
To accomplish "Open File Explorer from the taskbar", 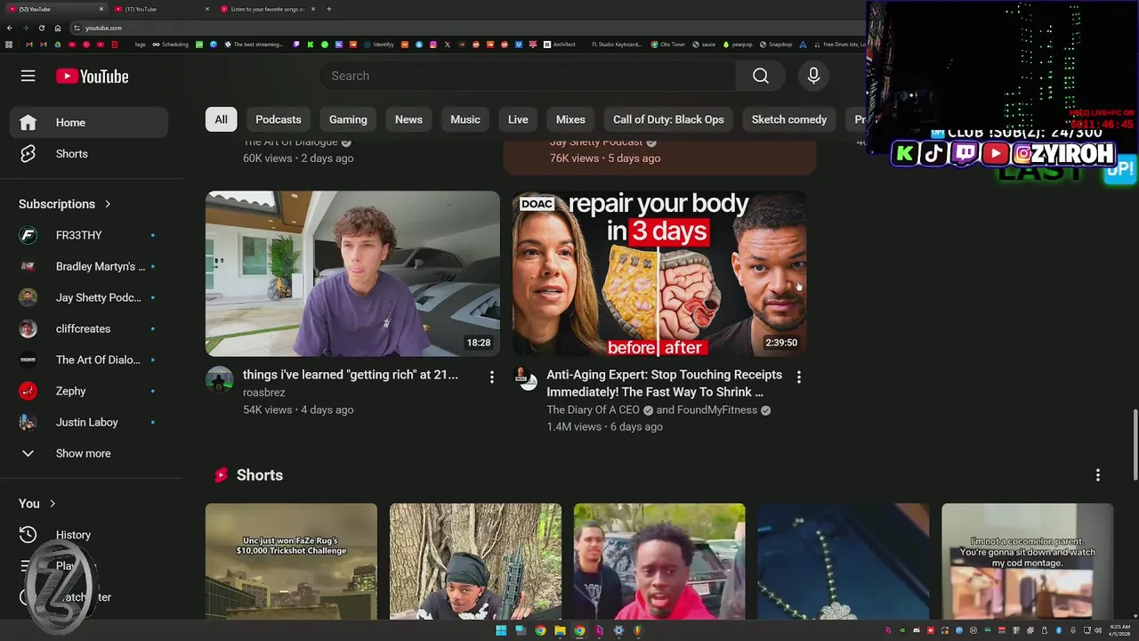I will coord(560,630).
